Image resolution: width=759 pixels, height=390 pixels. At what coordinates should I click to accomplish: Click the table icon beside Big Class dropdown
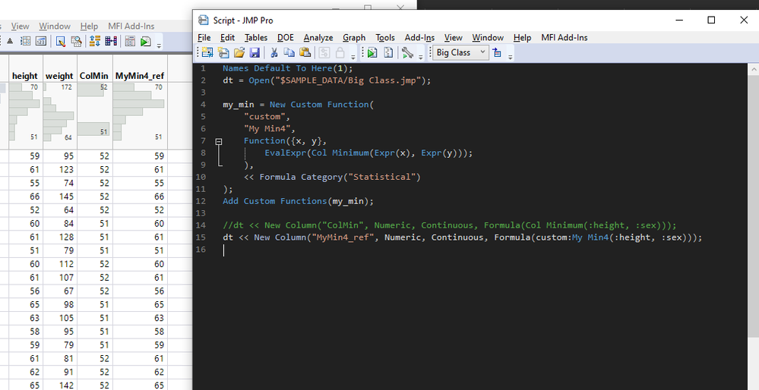click(497, 52)
